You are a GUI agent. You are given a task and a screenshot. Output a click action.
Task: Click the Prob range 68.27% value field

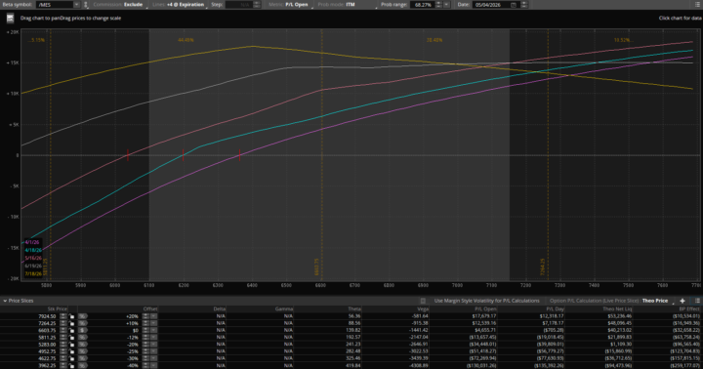pyautogui.click(x=423, y=5)
